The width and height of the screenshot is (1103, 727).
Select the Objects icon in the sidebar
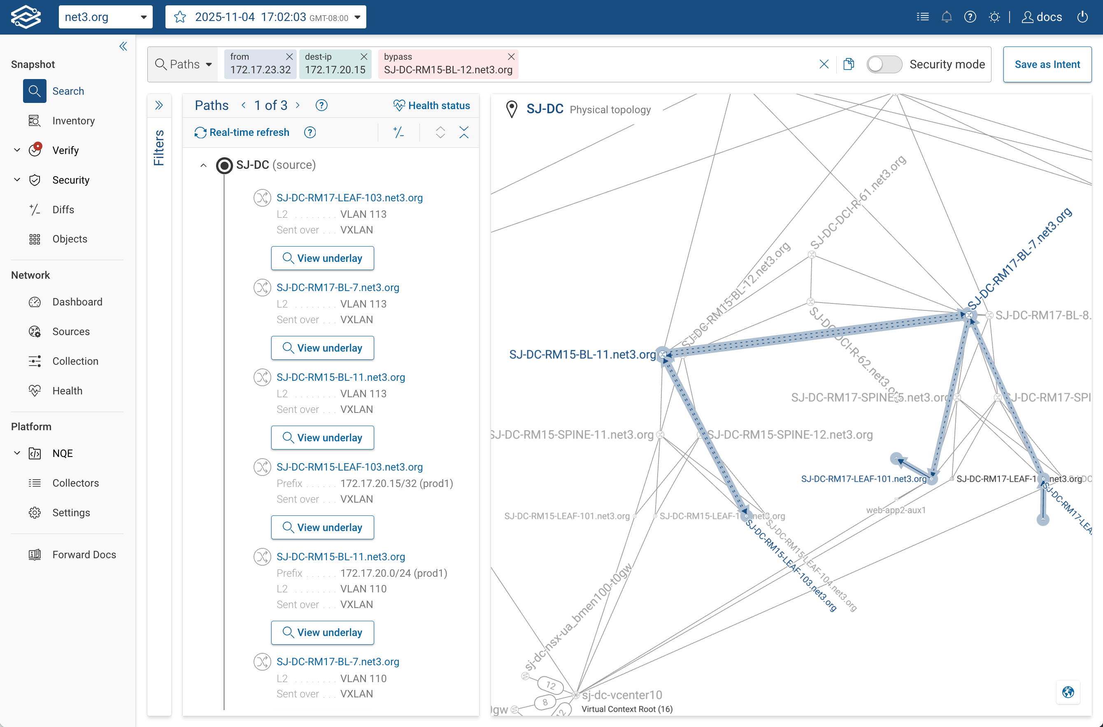35,239
